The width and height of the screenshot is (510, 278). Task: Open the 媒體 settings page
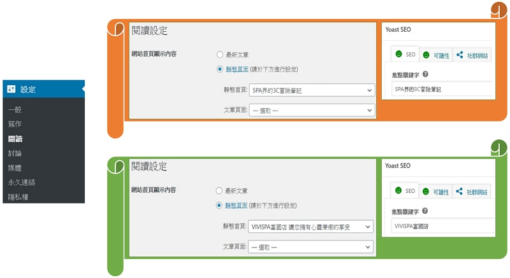pyautogui.click(x=15, y=168)
